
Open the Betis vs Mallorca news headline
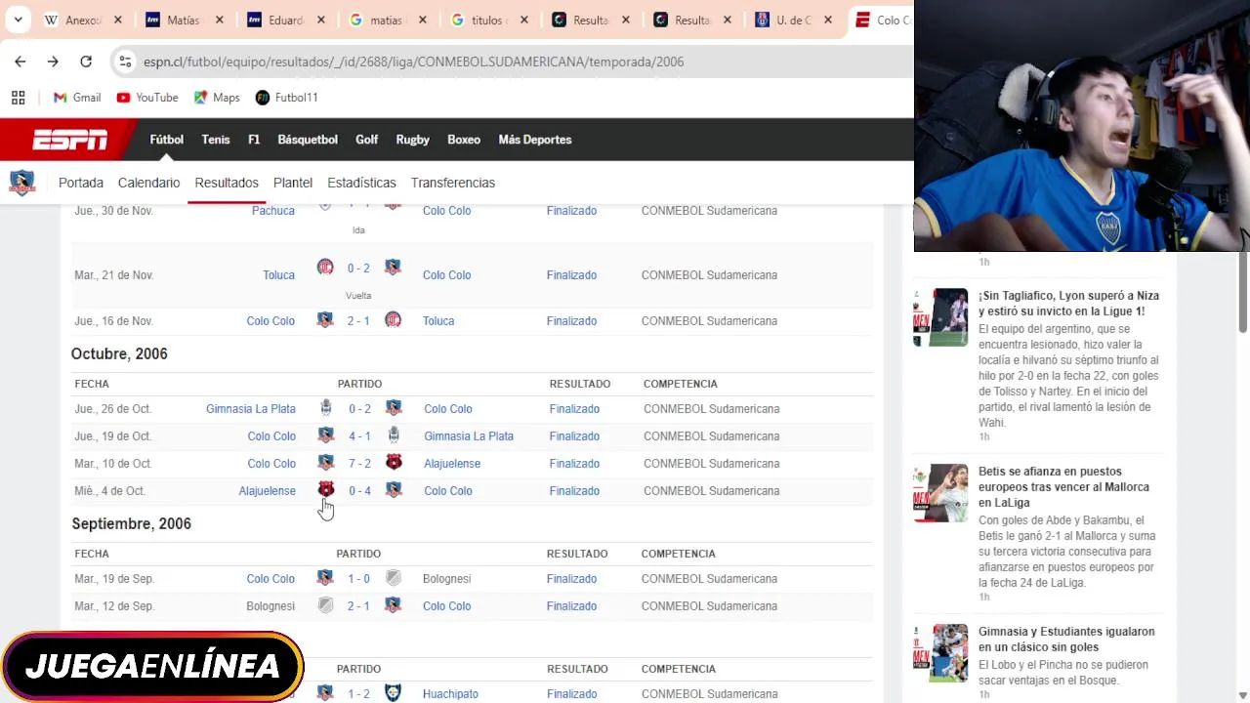[x=1063, y=487]
